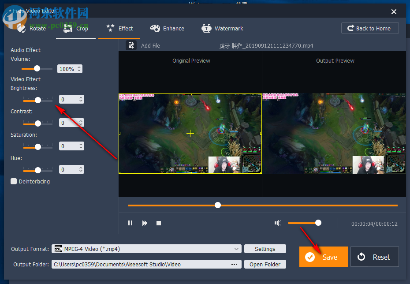Save the edited video
Image resolution: width=410 pixels, height=284 pixels.
323,257
